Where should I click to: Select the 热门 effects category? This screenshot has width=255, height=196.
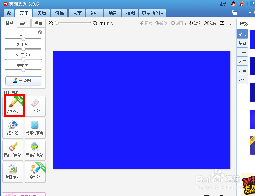coord(242,34)
